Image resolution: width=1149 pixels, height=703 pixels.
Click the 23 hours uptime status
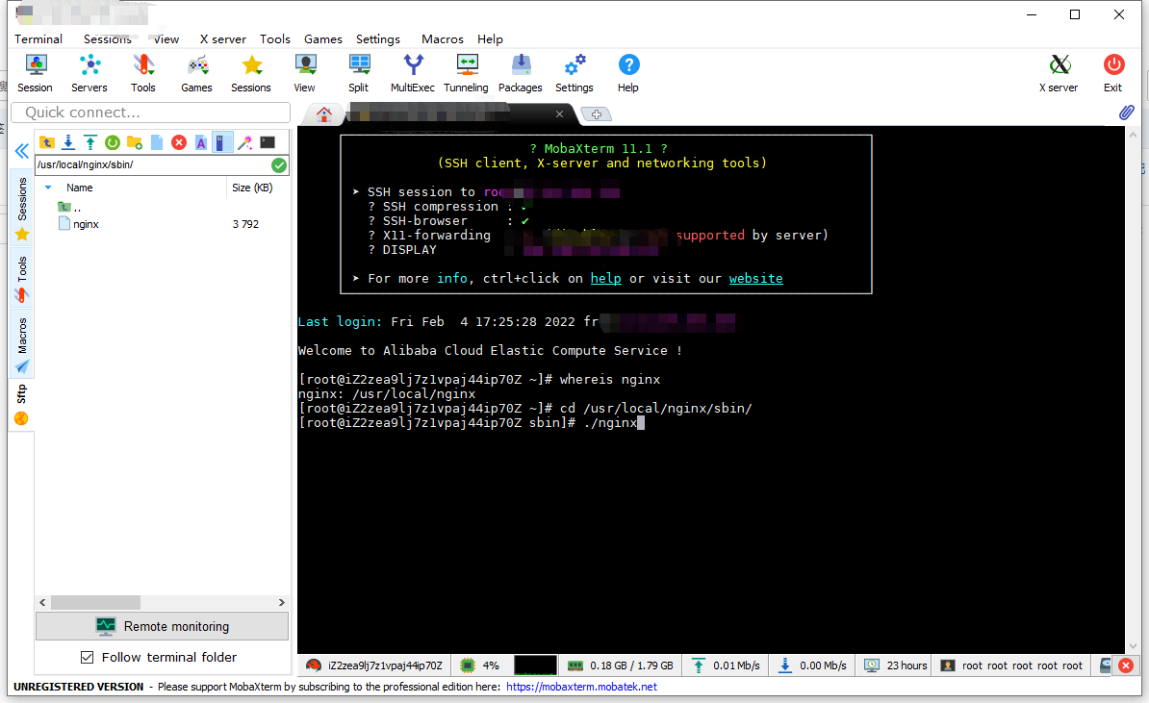896,665
